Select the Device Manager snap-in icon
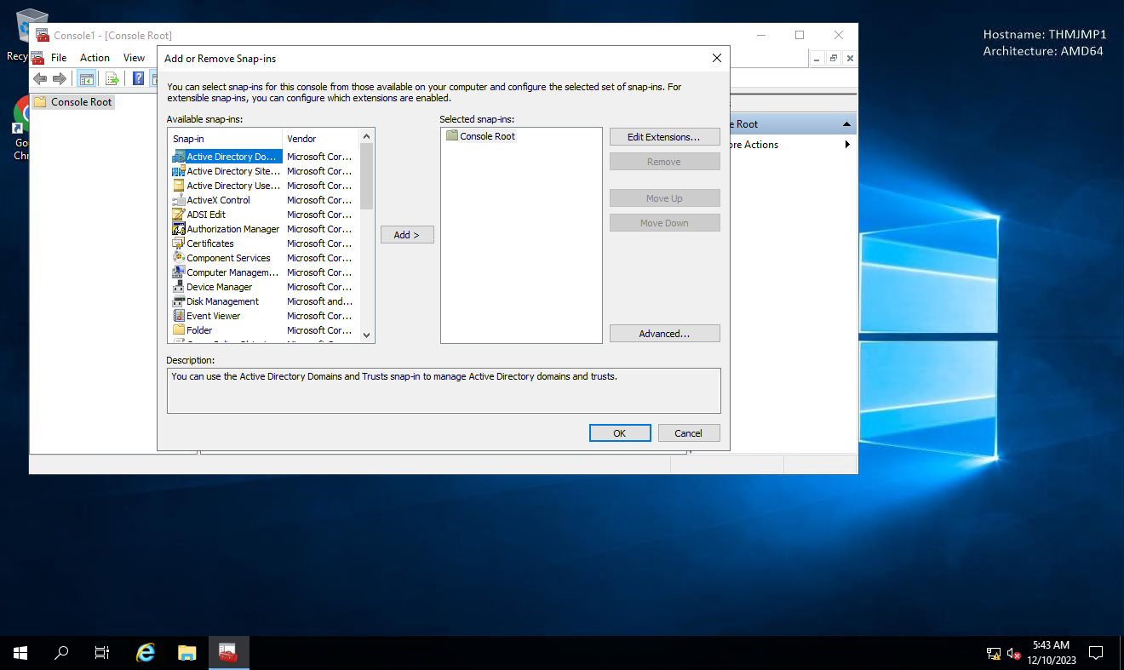This screenshot has width=1124, height=670. [x=179, y=287]
